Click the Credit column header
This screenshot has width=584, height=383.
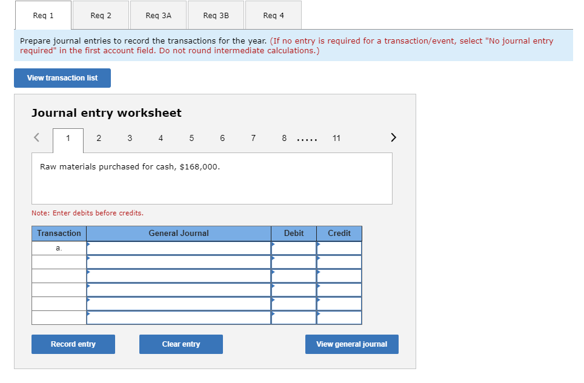pos(339,234)
